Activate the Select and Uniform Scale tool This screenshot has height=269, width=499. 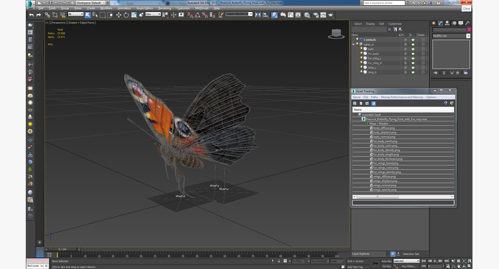pos(134,15)
